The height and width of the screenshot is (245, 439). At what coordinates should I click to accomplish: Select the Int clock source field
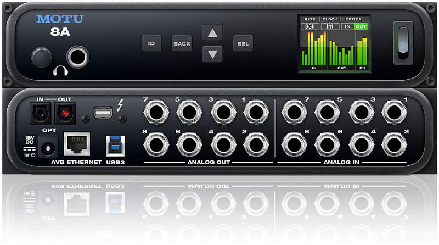tap(330, 26)
